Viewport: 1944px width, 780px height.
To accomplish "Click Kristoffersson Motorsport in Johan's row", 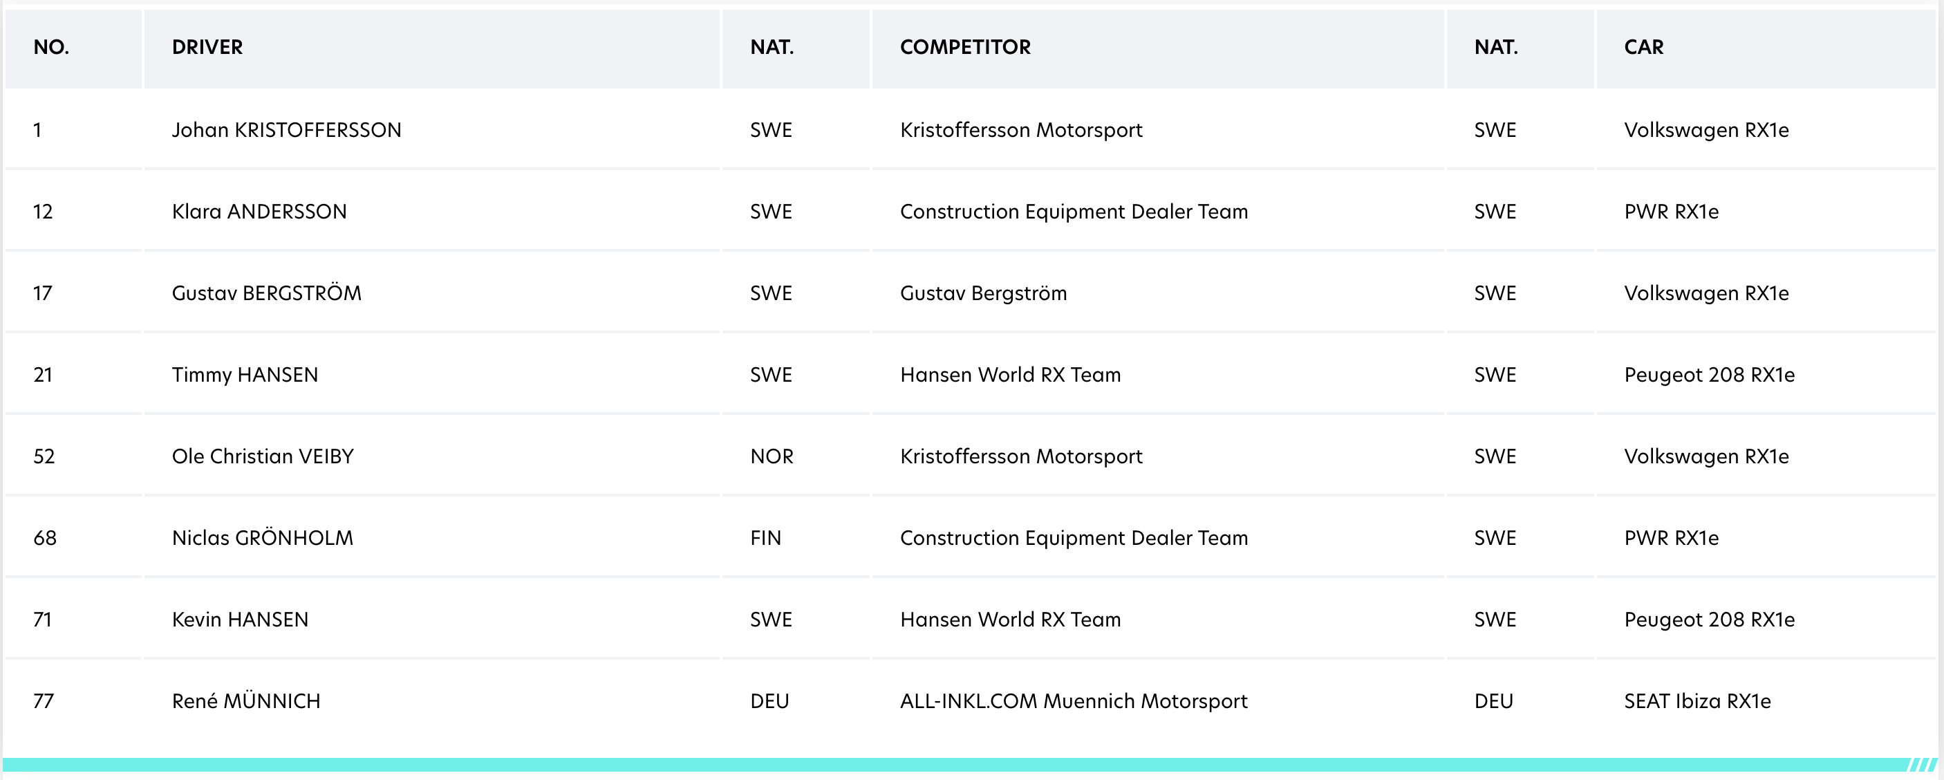I will [x=1021, y=130].
